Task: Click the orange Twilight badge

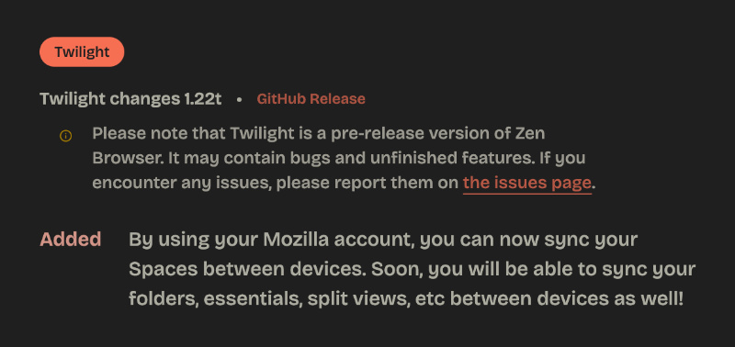Action: tap(82, 52)
